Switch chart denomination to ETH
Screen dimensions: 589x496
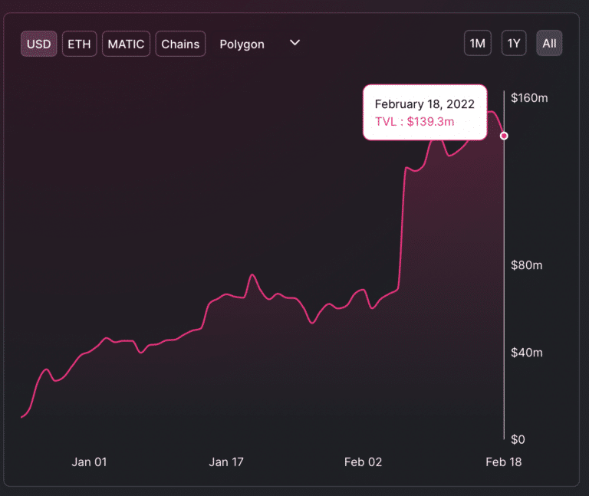(79, 44)
